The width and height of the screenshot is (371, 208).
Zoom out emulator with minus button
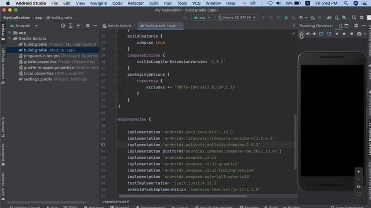358,179
